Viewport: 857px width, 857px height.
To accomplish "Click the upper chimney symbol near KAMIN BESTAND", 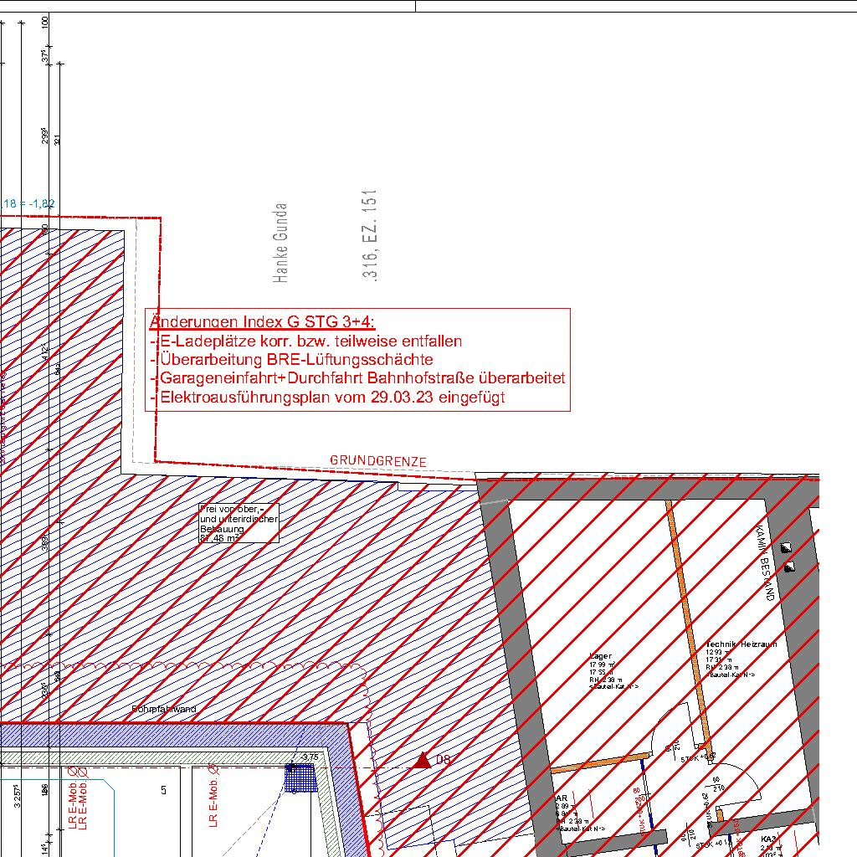I will tap(786, 548).
